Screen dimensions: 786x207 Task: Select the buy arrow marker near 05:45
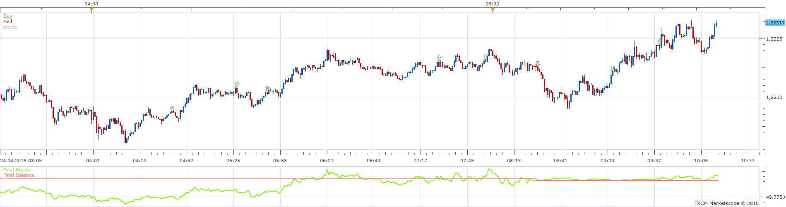pyautogui.click(x=267, y=89)
